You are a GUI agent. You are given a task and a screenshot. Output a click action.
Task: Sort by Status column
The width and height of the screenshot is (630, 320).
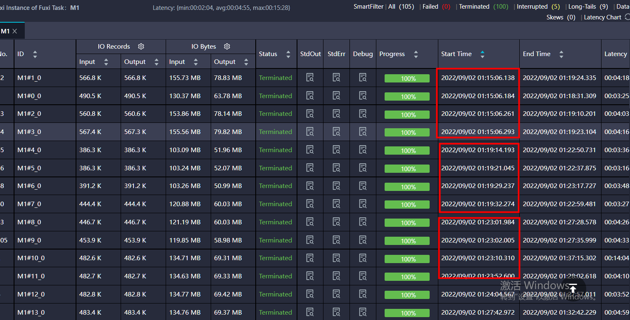point(288,54)
